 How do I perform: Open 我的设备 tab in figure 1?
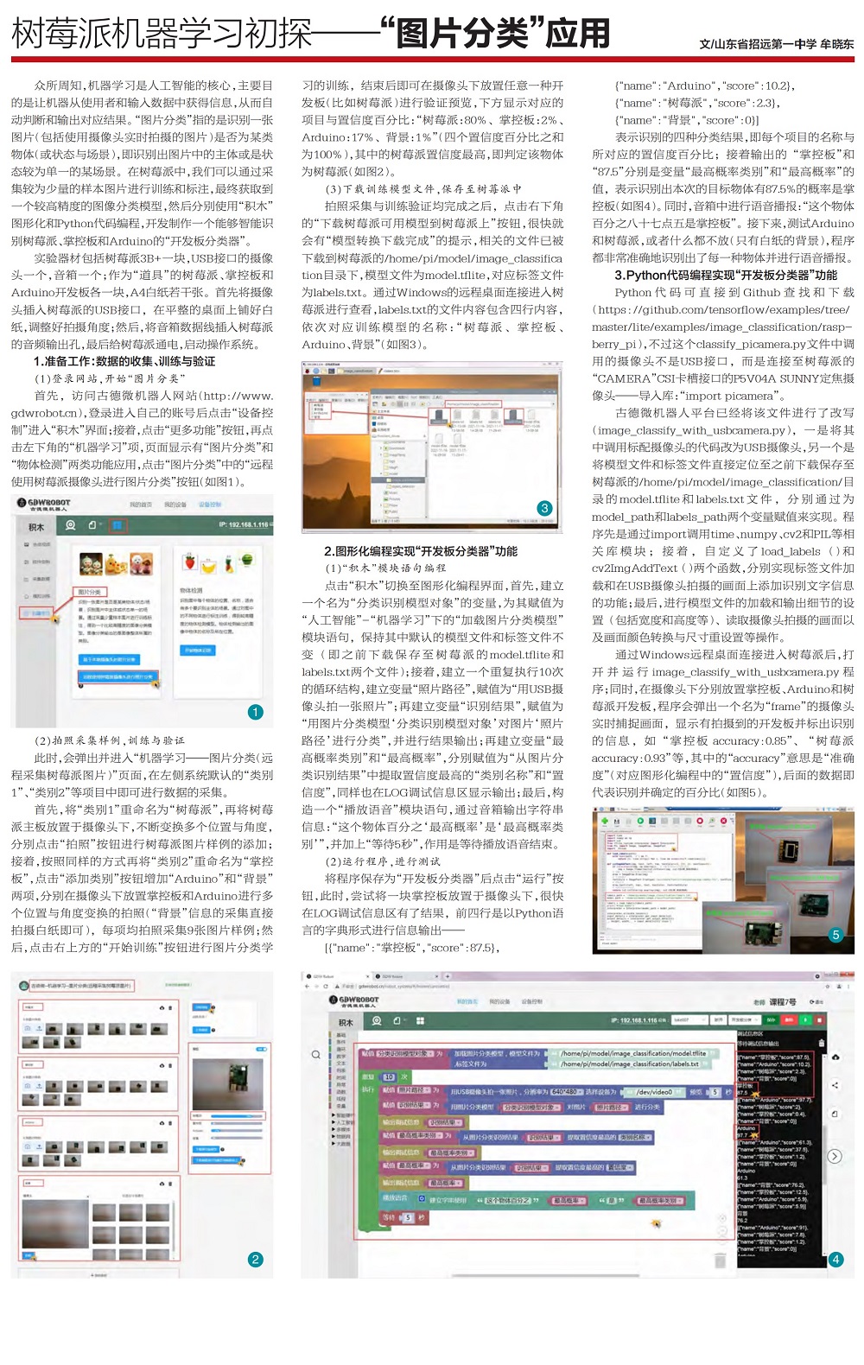coord(175,505)
